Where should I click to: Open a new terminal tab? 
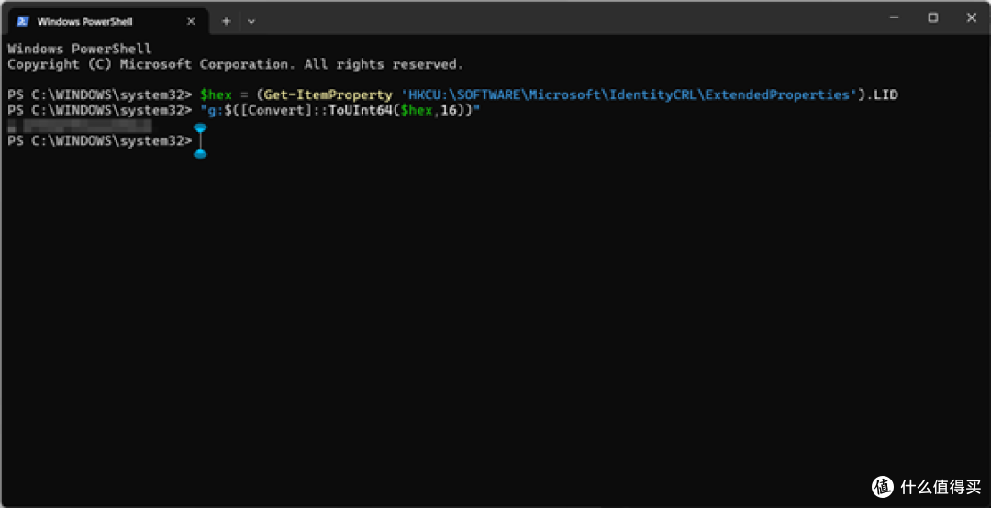click(x=227, y=21)
